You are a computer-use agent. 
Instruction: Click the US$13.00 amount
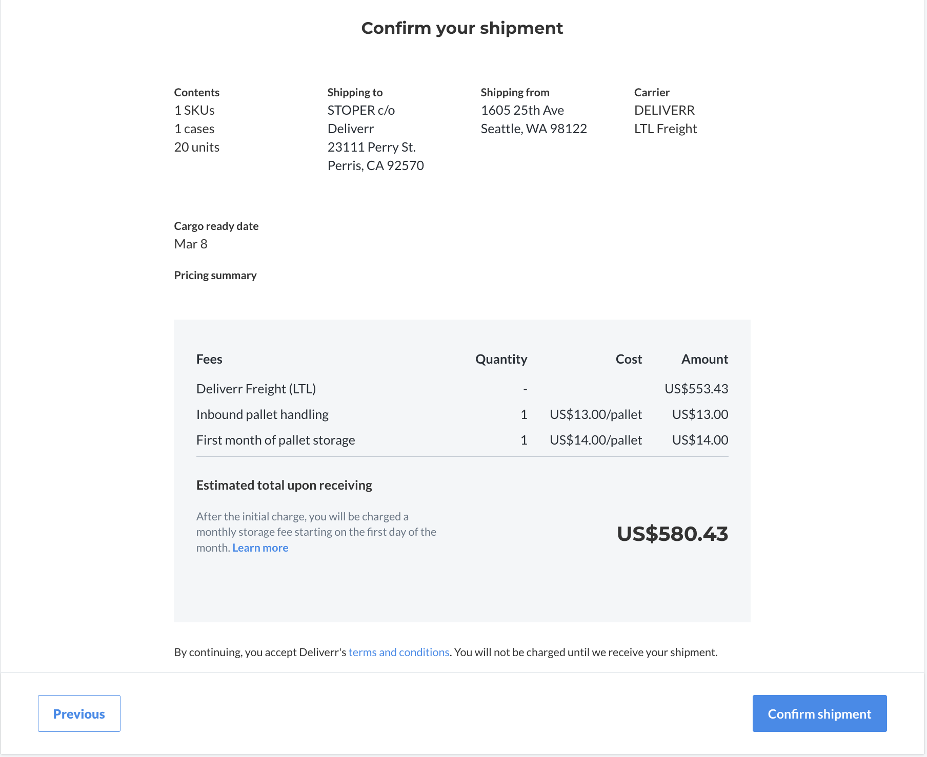[x=700, y=414]
